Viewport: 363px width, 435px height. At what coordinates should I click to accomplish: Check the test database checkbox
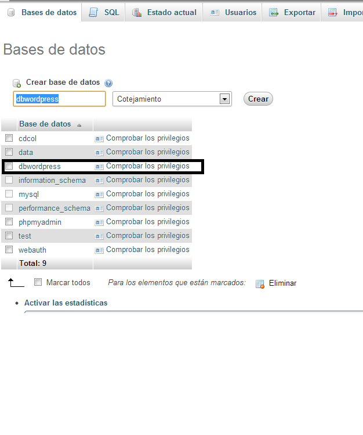click(x=9, y=236)
